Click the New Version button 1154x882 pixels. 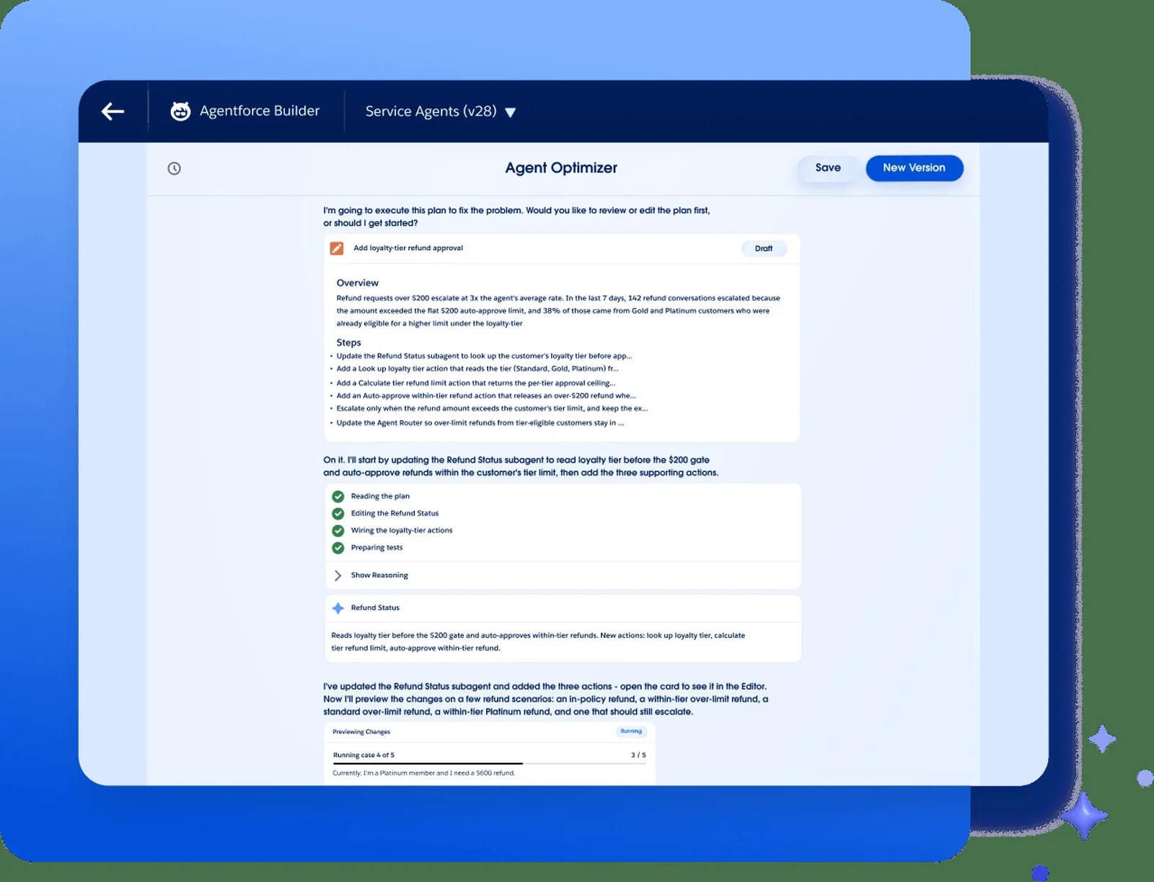915,167
